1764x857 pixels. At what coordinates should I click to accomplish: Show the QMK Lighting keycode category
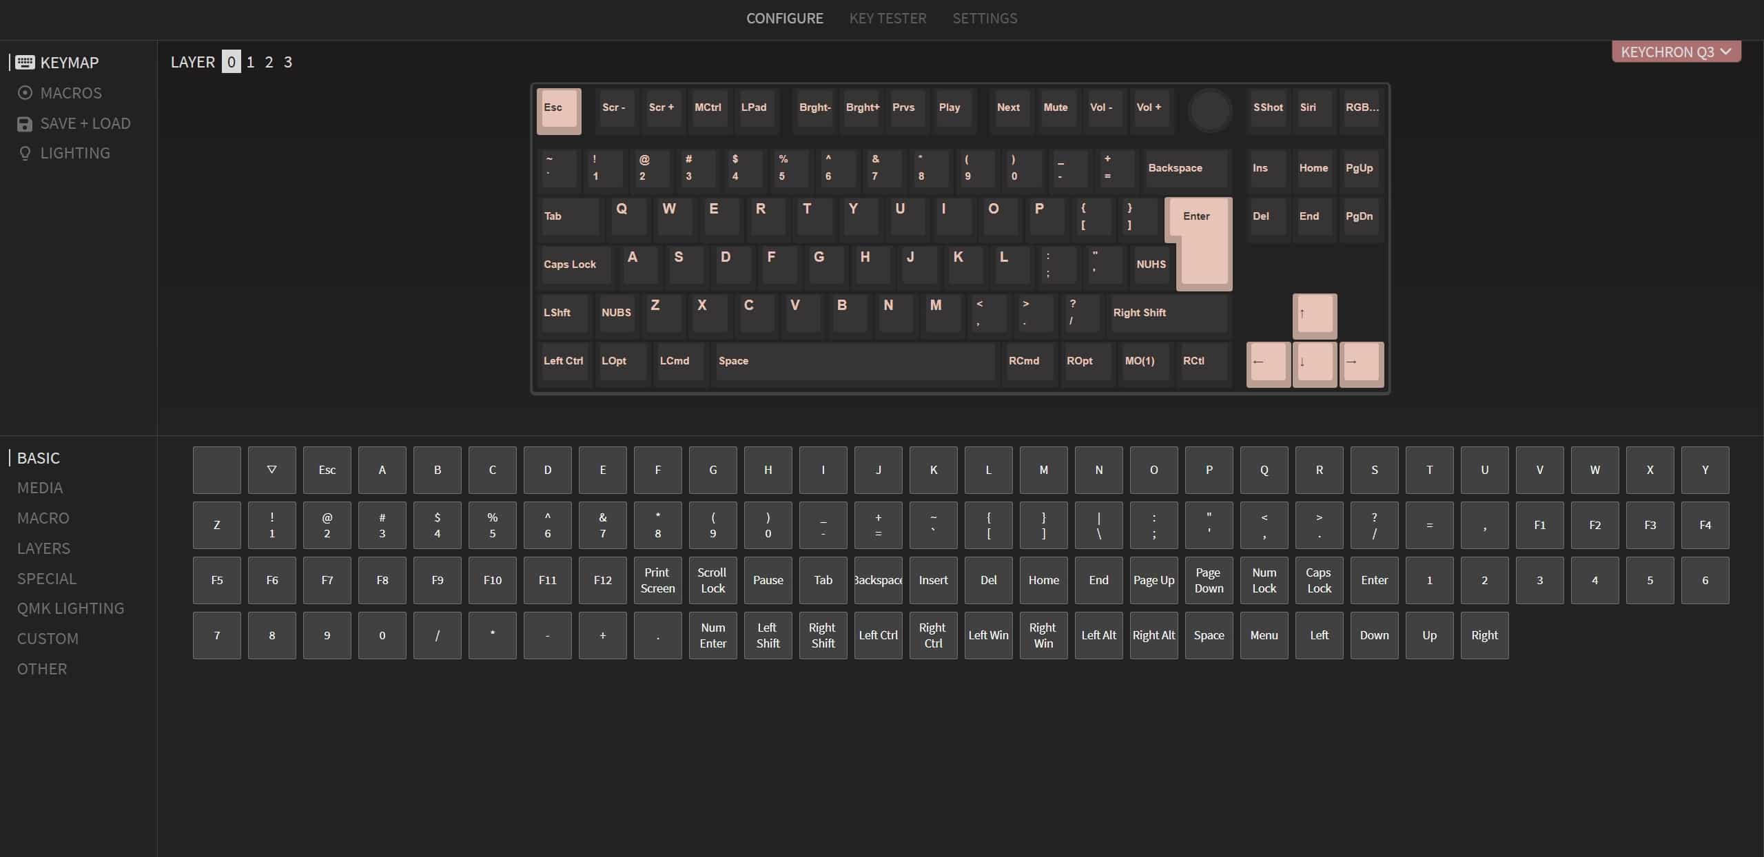tap(70, 608)
